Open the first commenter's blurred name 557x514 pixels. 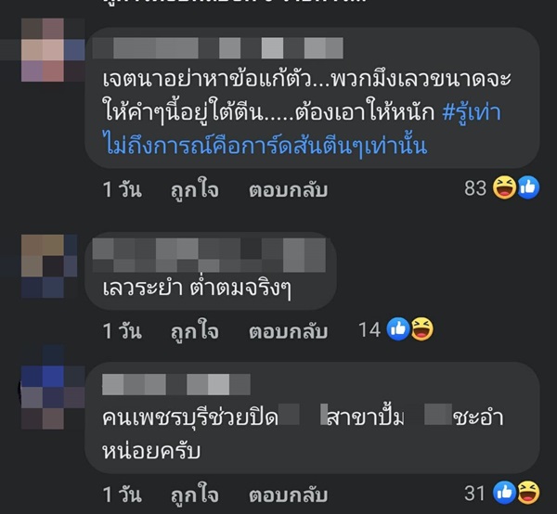[218, 48]
